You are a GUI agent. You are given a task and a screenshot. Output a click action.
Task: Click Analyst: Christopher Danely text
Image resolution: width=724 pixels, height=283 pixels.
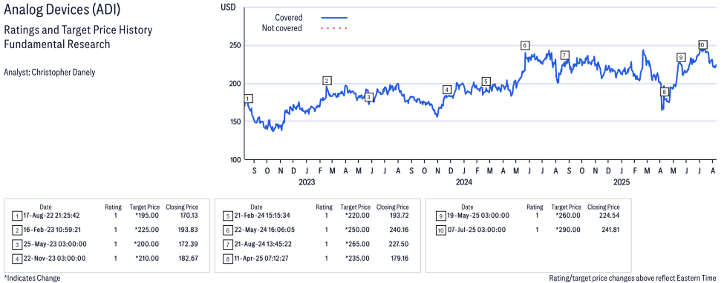coord(50,73)
